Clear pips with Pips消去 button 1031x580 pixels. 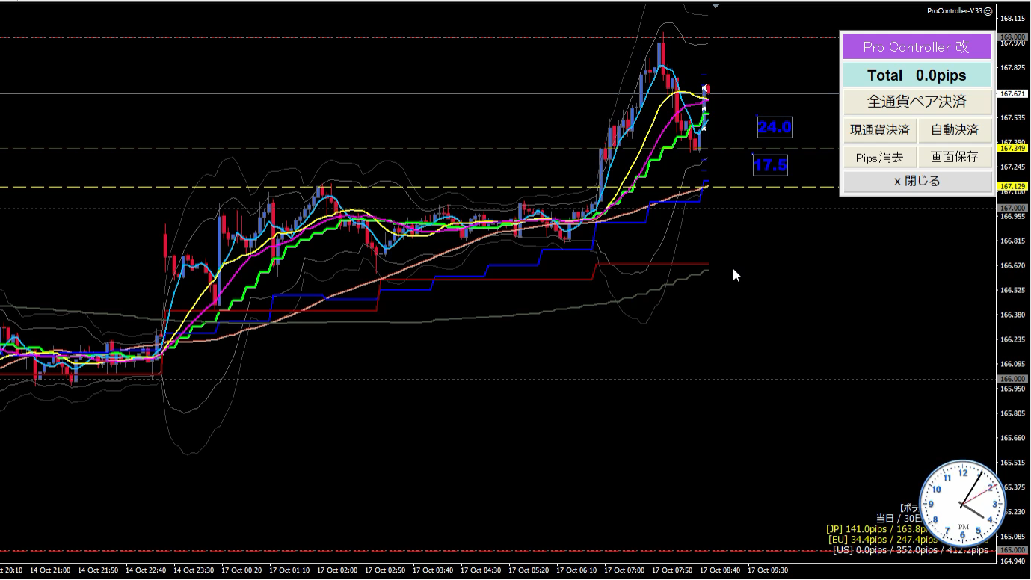(x=880, y=158)
